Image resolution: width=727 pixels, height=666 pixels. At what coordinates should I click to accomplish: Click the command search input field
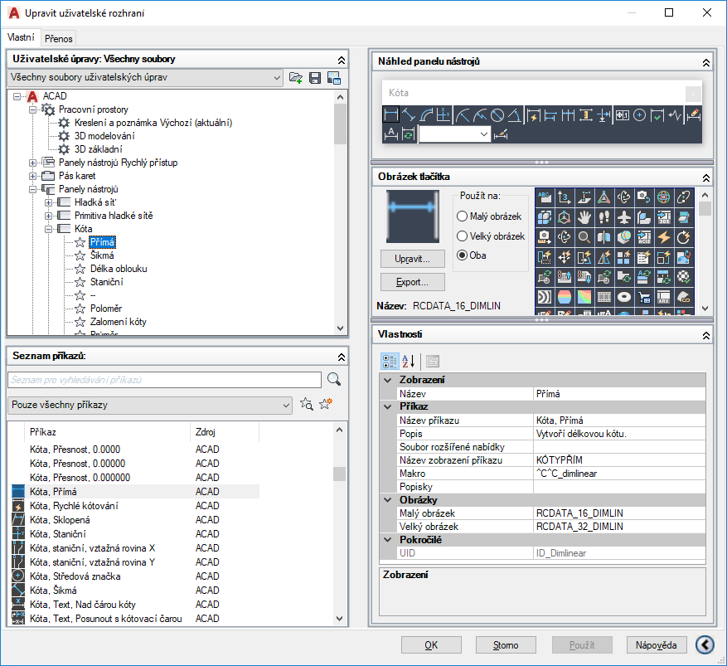164,380
